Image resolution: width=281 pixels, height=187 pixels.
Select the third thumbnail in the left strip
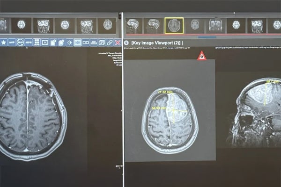pyautogui.click(x=43, y=26)
